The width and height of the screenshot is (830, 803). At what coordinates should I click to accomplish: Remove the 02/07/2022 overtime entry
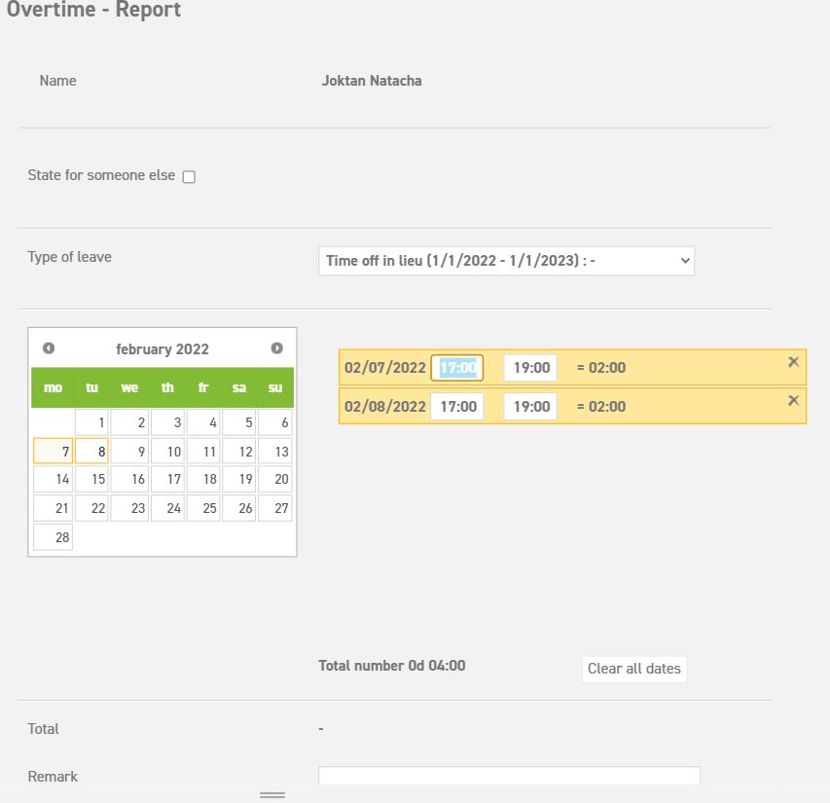(793, 362)
